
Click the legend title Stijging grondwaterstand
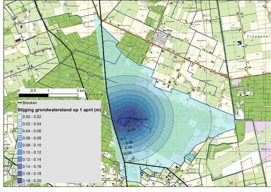point(59,110)
